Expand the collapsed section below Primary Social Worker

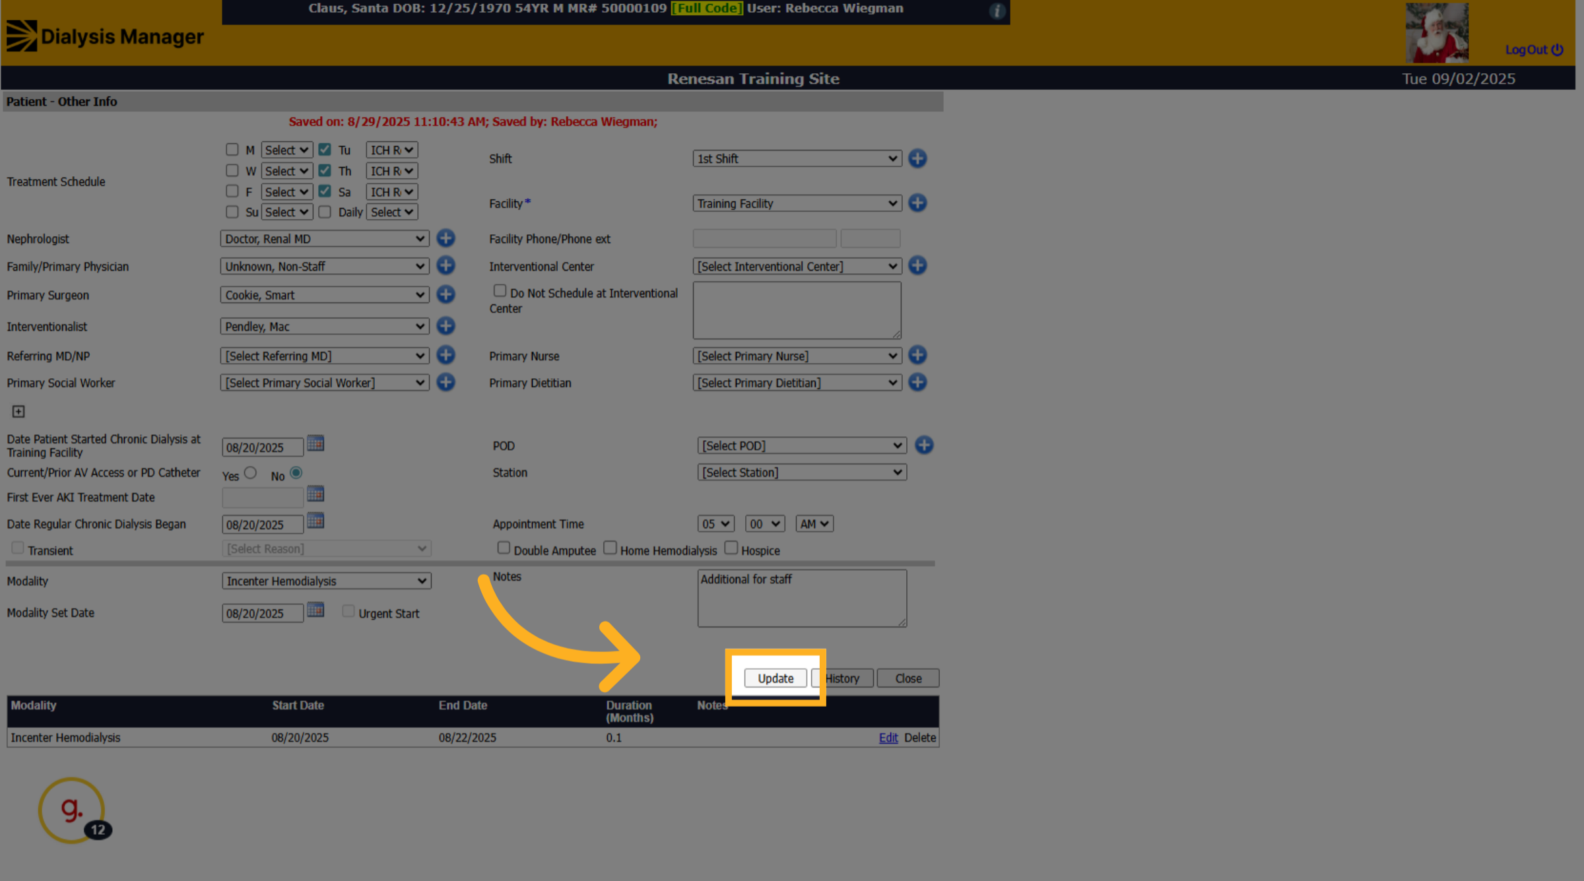18,412
